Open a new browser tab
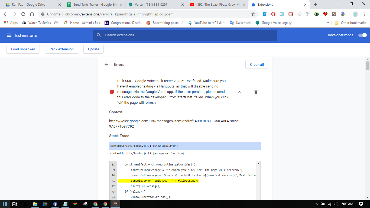Image resolution: width=370 pixels, height=208 pixels. (x=316, y=5)
